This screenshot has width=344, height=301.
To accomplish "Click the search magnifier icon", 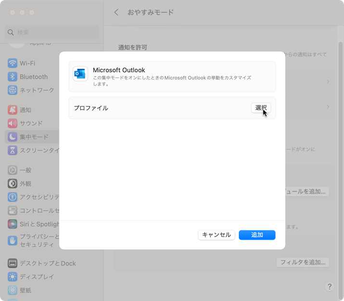I will pos(11,32).
